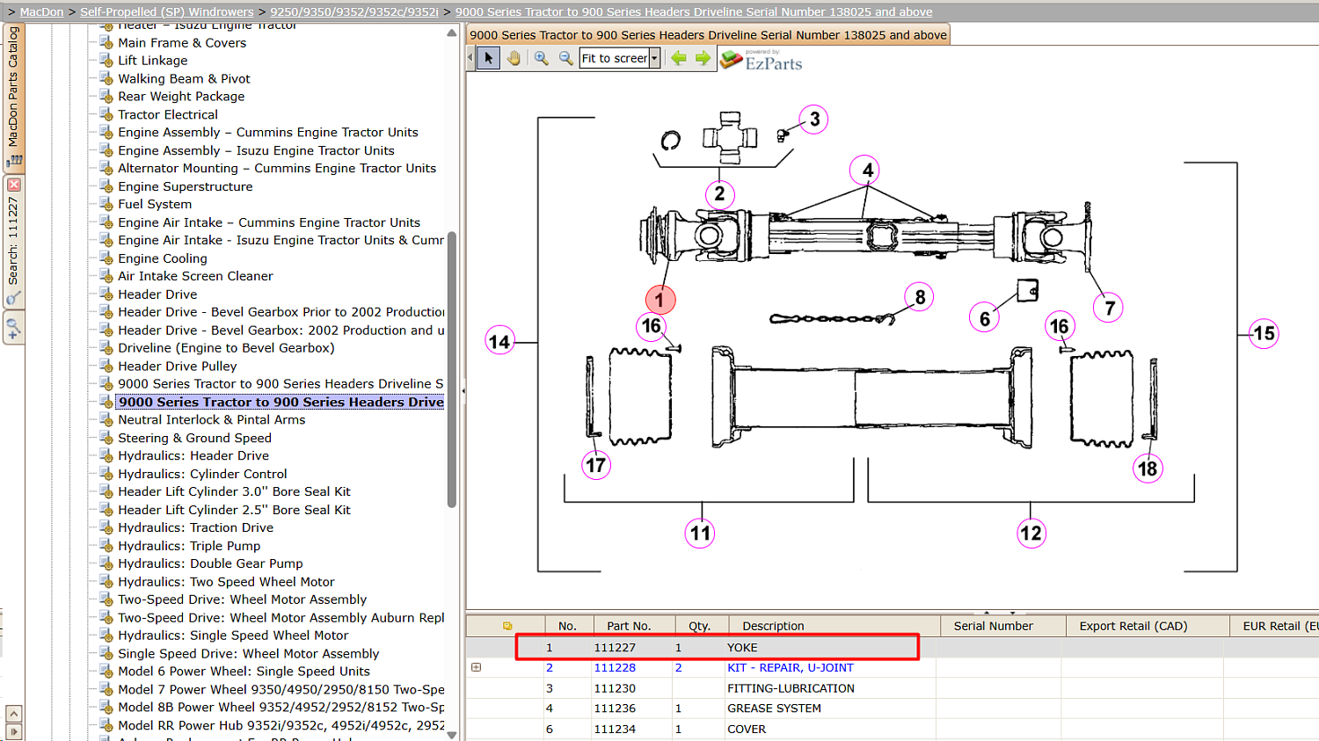This screenshot has height=741, width=1319.
Task: Click callout 12 on the diagram
Action: (x=1031, y=533)
